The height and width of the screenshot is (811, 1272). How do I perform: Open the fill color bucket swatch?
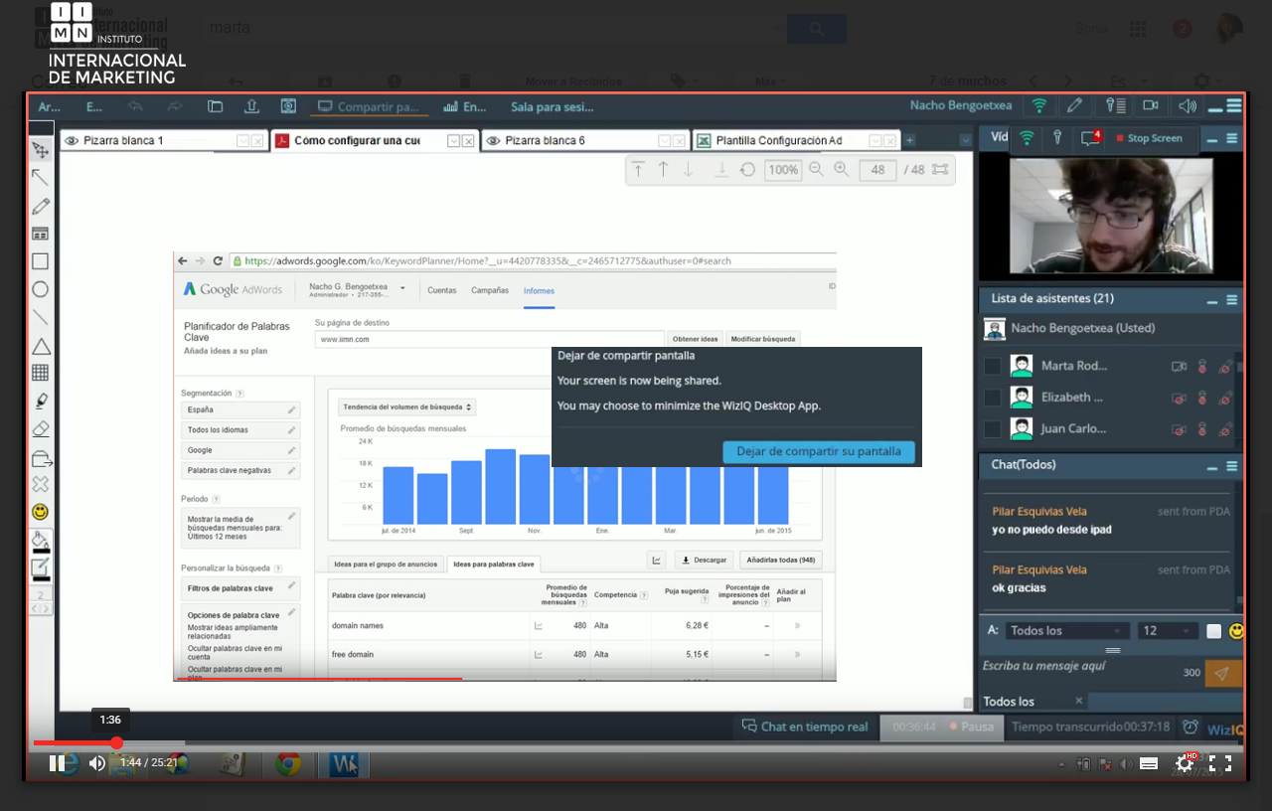pyautogui.click(x=41, y=542)
